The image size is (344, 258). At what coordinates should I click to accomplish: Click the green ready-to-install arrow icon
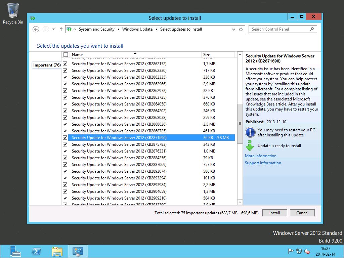coord(250,146)
